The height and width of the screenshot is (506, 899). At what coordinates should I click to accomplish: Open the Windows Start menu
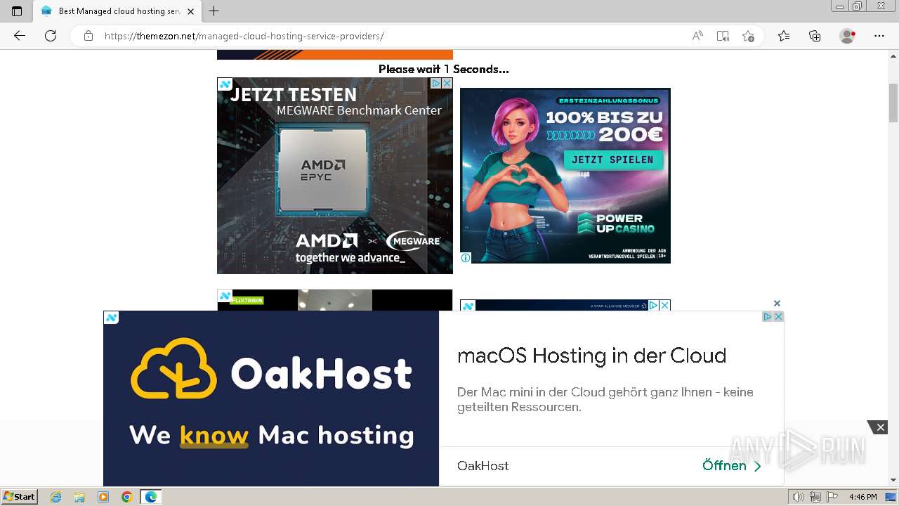pyautogui.click(x=20, y=496)
